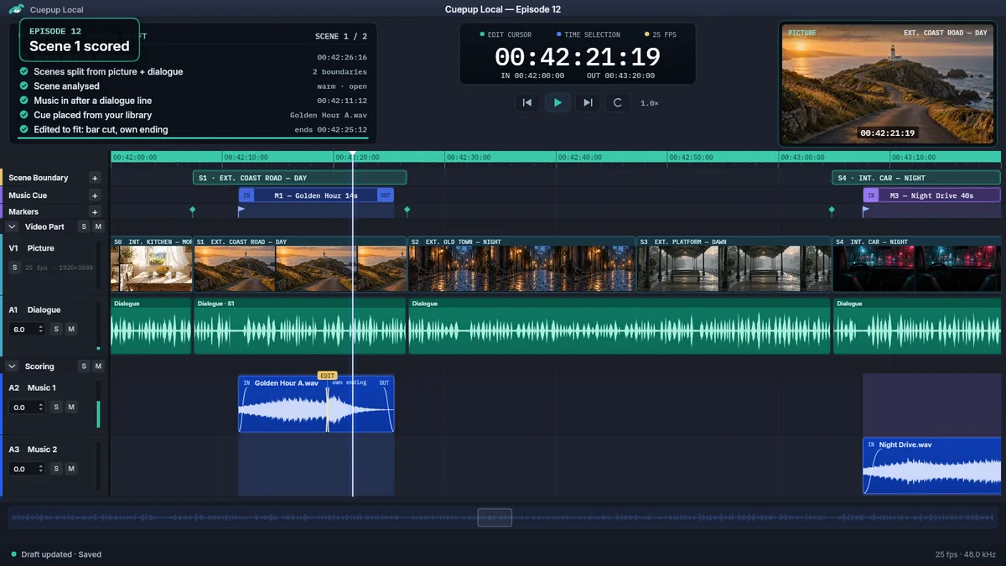
Task: Click the overview minimap viewport handle
Action: pyautogui.click(x=495, y=517)
